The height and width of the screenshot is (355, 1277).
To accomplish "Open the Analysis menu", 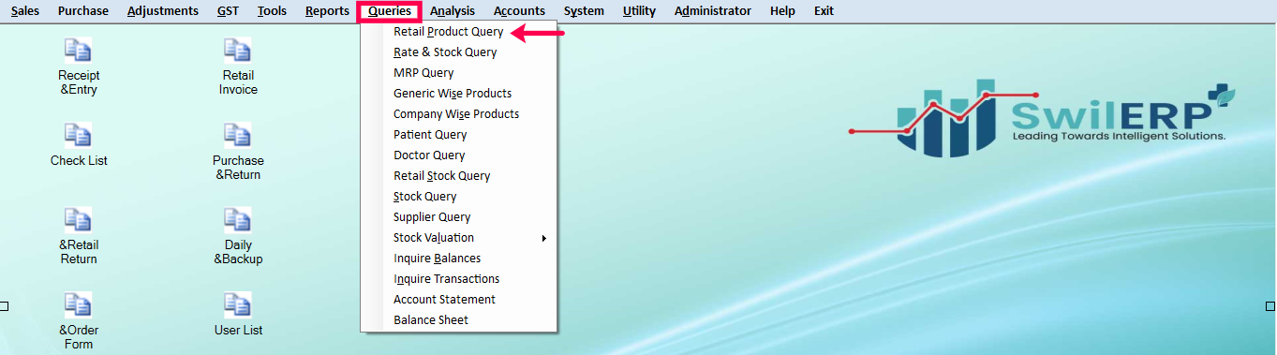I will click(x=453, y=11).
